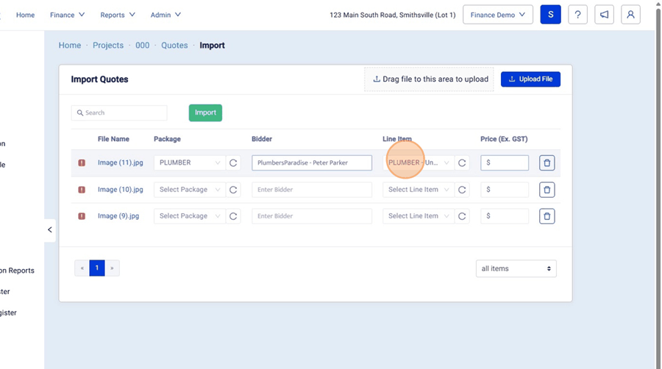This screenshot has width=662, height=369.
Task: Click red error indicator beside Image (10).jpg
Action: [82, 190]
